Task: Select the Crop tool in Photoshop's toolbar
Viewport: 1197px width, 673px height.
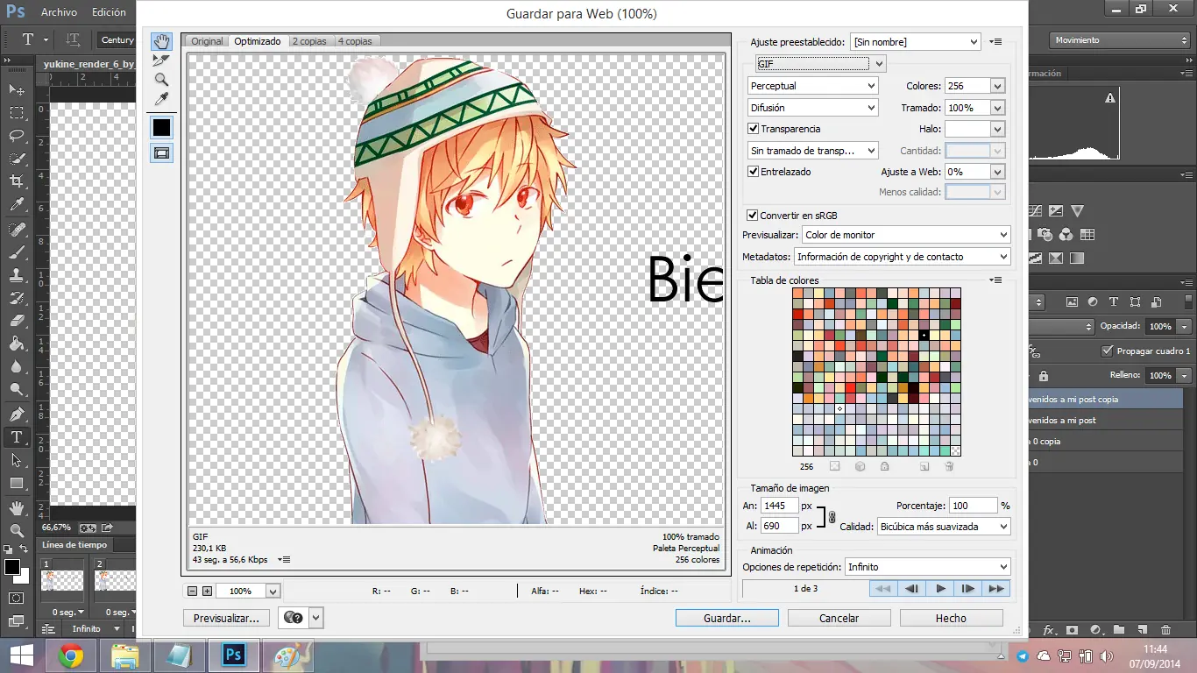Action: pyautogui.click(x=17, y=181)
